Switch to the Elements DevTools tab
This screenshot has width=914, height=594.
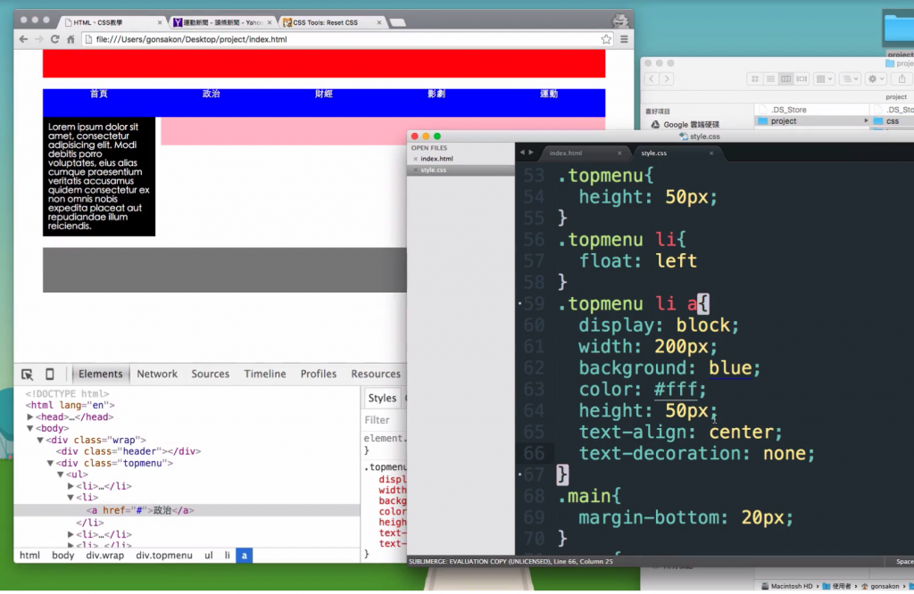(100, 374)
